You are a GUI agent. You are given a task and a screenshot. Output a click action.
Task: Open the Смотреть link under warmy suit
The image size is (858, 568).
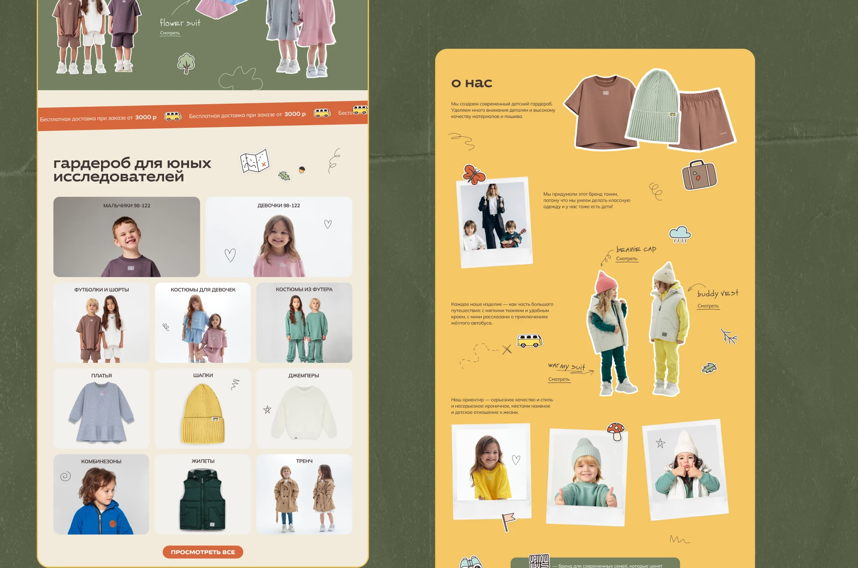pos(559,379)
